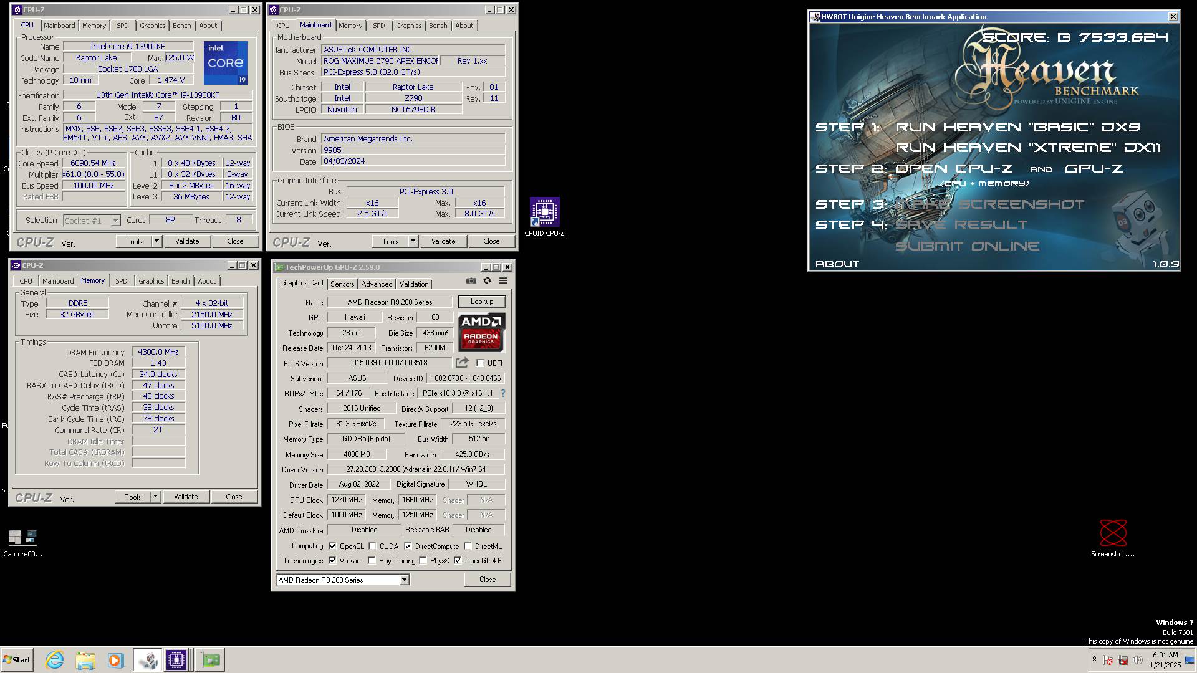Click Open CPU-Z link in Heaven app

tap(954, 169)
